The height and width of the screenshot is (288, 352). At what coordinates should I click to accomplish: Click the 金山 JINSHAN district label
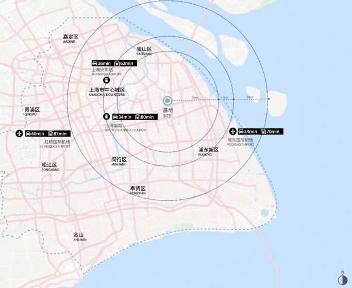tap(80, 237)
